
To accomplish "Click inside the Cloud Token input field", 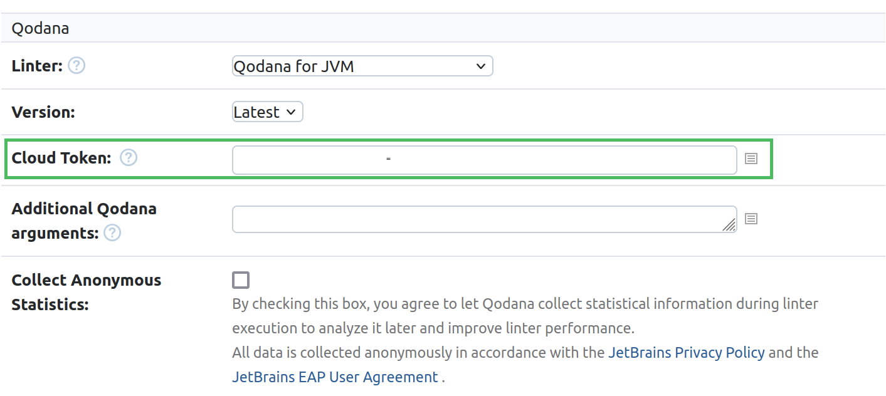I will tap(483, 160).
